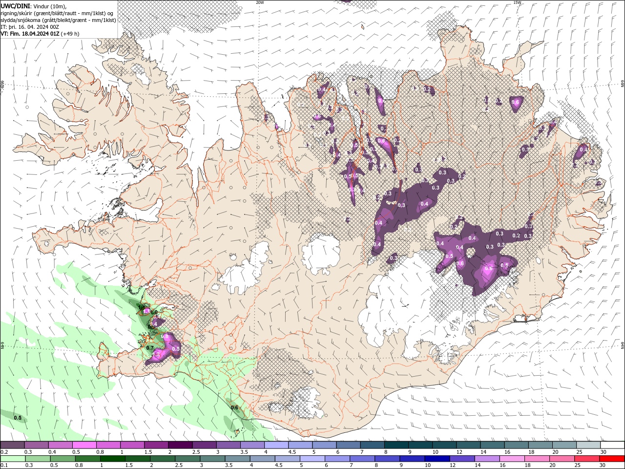Click the snow legend swatch between 0.2 and 0.3
Screen dimensions: 625x469
[x=13, y=445]
